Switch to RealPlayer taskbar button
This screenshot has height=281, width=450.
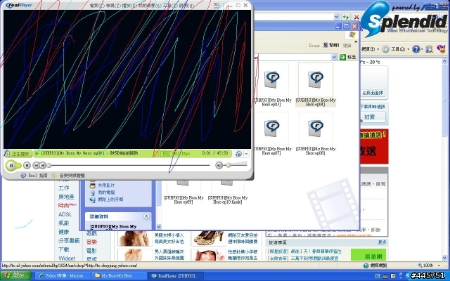(175, 275)
